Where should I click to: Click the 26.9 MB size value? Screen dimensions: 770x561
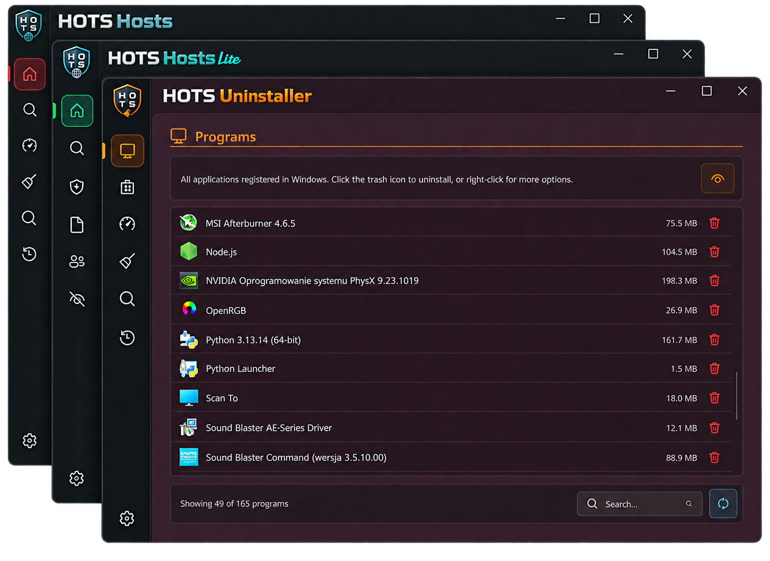pyautogui.click(x=681, y=310)
